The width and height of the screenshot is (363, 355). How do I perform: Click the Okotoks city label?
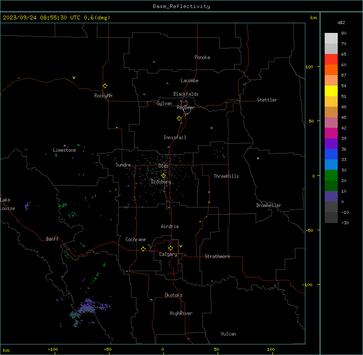[x=173, y=295]
